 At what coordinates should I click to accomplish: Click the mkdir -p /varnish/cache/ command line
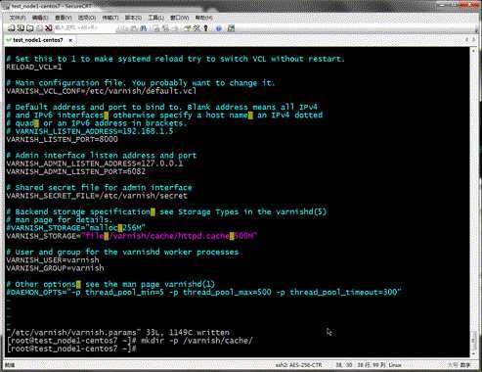click(129, 341)
